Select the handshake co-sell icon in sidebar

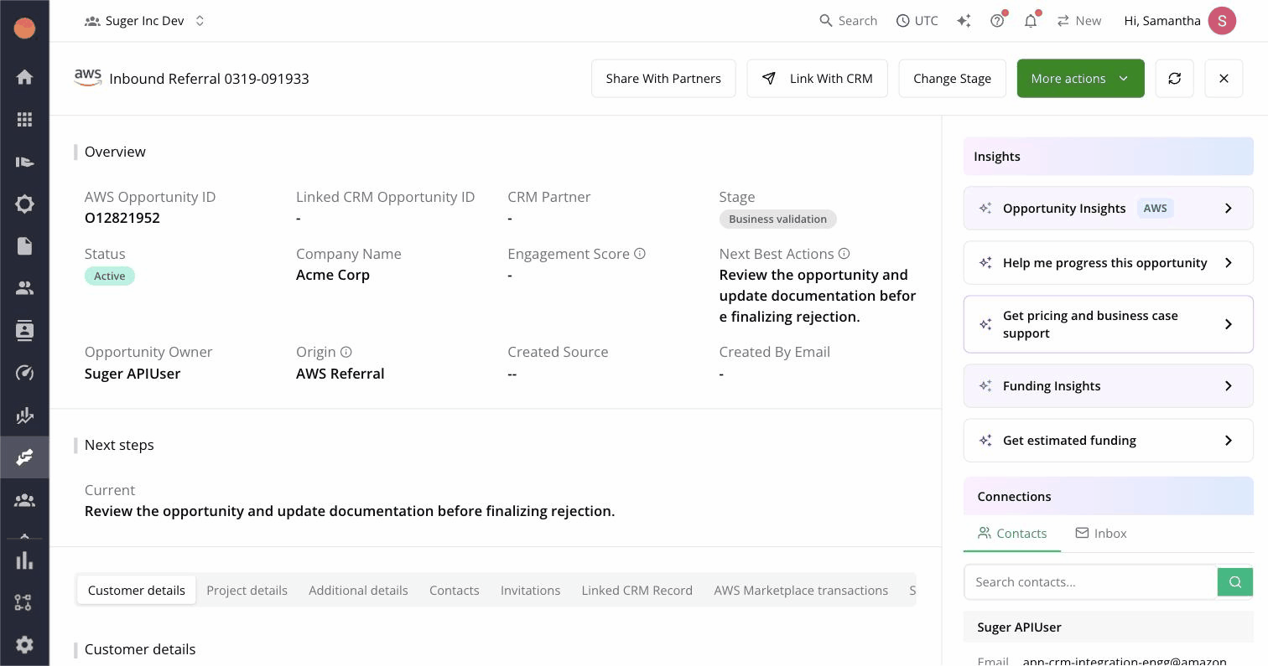[24, 457]
